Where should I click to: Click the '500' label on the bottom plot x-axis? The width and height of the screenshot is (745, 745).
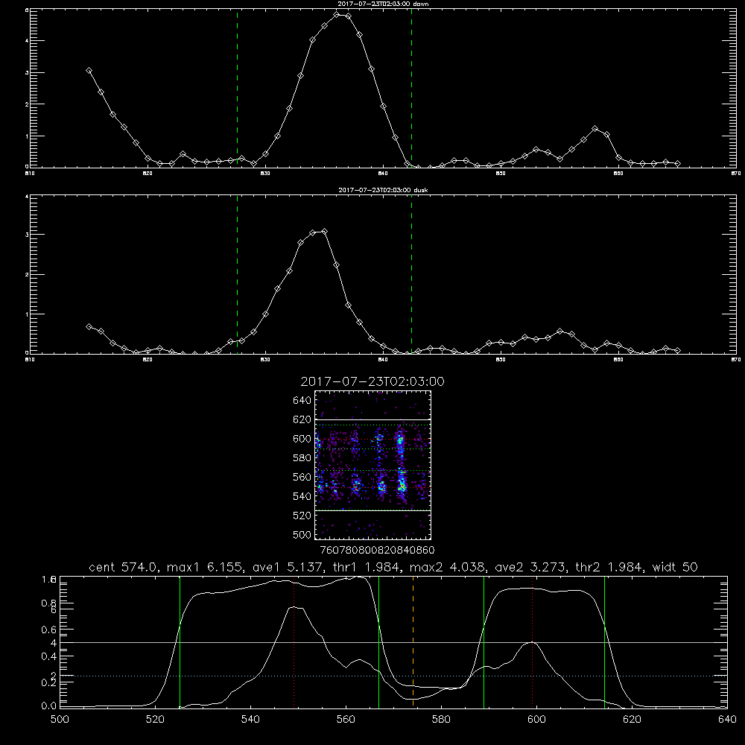[60, 720]
